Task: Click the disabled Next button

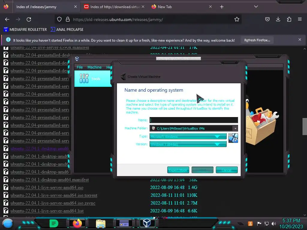Action: [202, 170]
